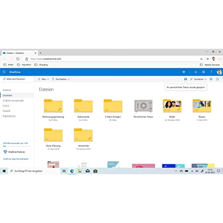Screen dimensions: 223x223
Task: Open the volume tray icon
Action: click(197, 171)
